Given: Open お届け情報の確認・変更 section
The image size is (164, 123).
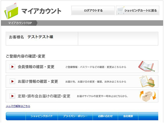Looking at the screenshot, I should point(82,81).
